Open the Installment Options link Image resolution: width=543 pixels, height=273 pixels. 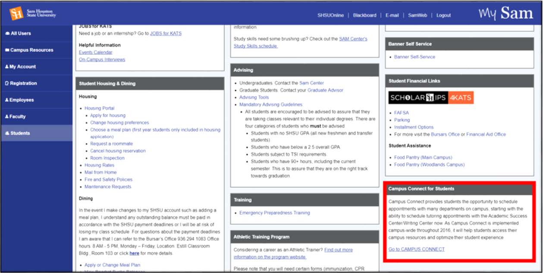click(414, 127)
